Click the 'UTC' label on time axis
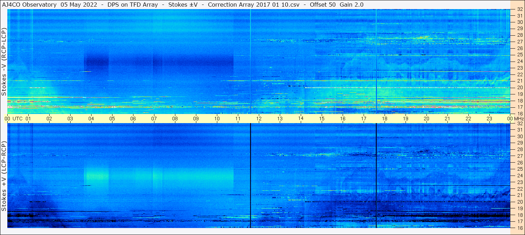This screenshot has height=235, width=525. coord(17,119)
